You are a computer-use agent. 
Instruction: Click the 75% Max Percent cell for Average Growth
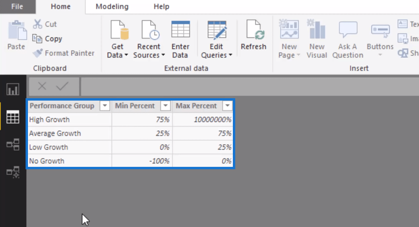click(x=203, y=134)
